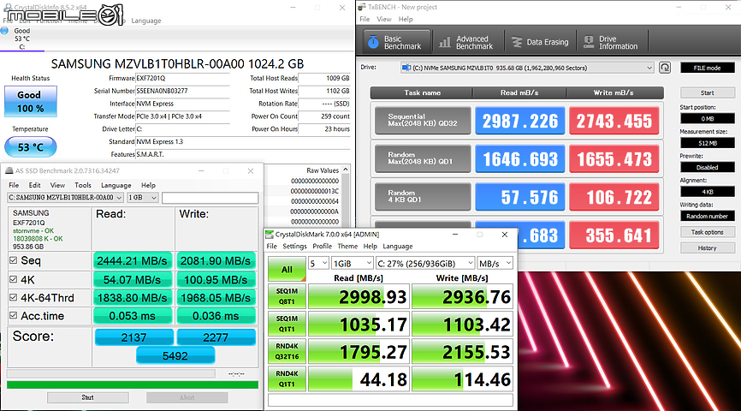
Task: Open TxBENCH History
Action: [708, 247]
